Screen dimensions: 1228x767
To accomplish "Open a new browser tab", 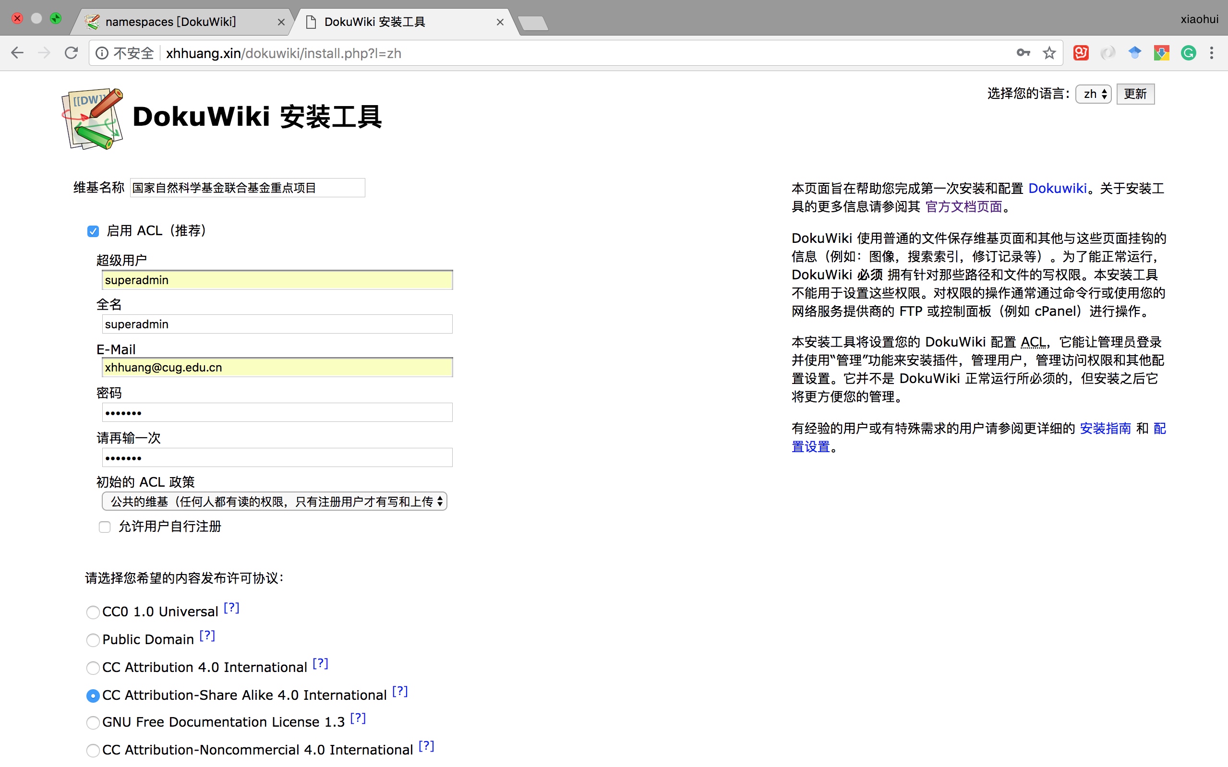I will click(532, 24).
